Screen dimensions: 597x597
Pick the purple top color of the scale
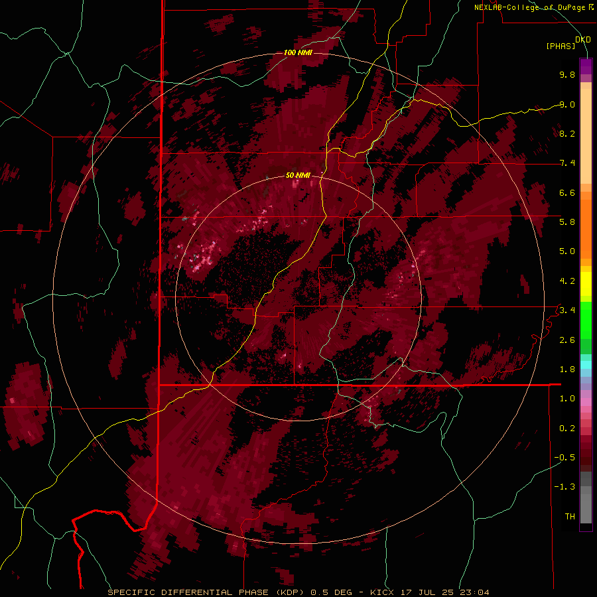click(x=586, y=66)
